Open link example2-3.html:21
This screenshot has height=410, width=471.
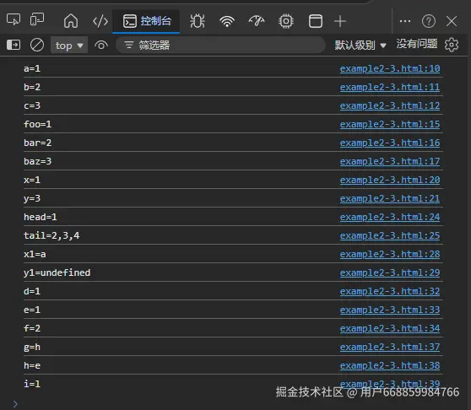390,199
